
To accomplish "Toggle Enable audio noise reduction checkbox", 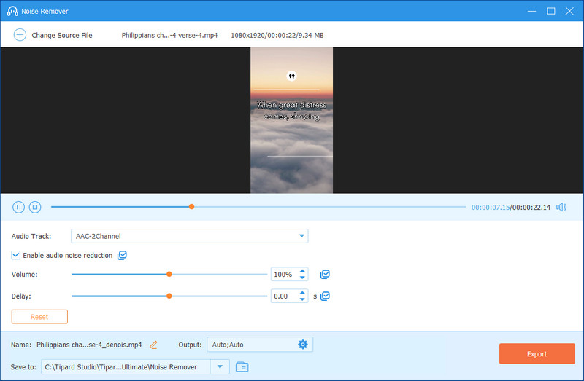I will pyautogui.click(x=15, y=255).
